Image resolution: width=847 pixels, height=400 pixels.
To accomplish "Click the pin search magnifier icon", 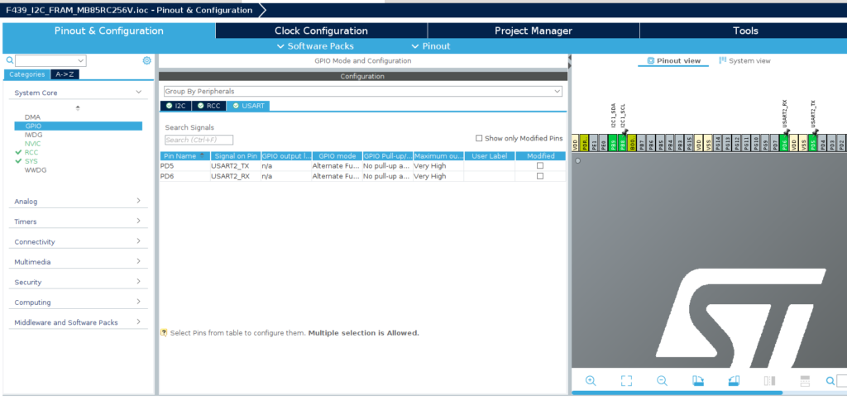I will click(x=830, y=380).
